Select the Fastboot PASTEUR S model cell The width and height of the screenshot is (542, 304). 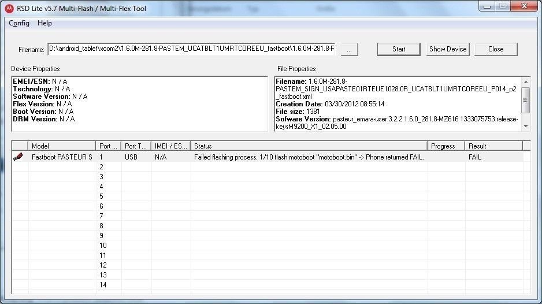pyautogui.click(x=62, y=157)
